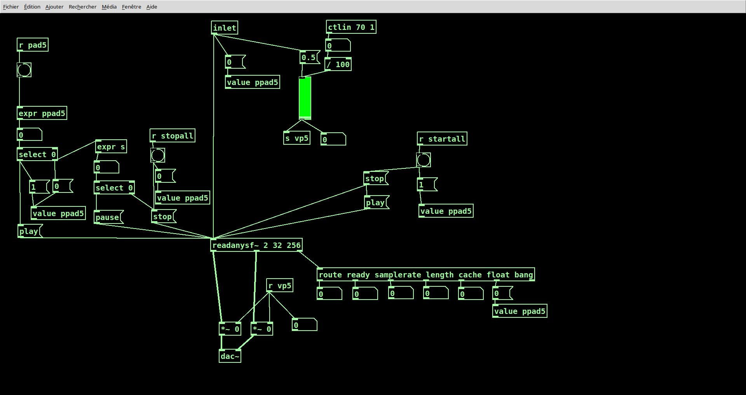Open the Fenêtre menu
The image size is (746, 395).
tap(131, 7)
